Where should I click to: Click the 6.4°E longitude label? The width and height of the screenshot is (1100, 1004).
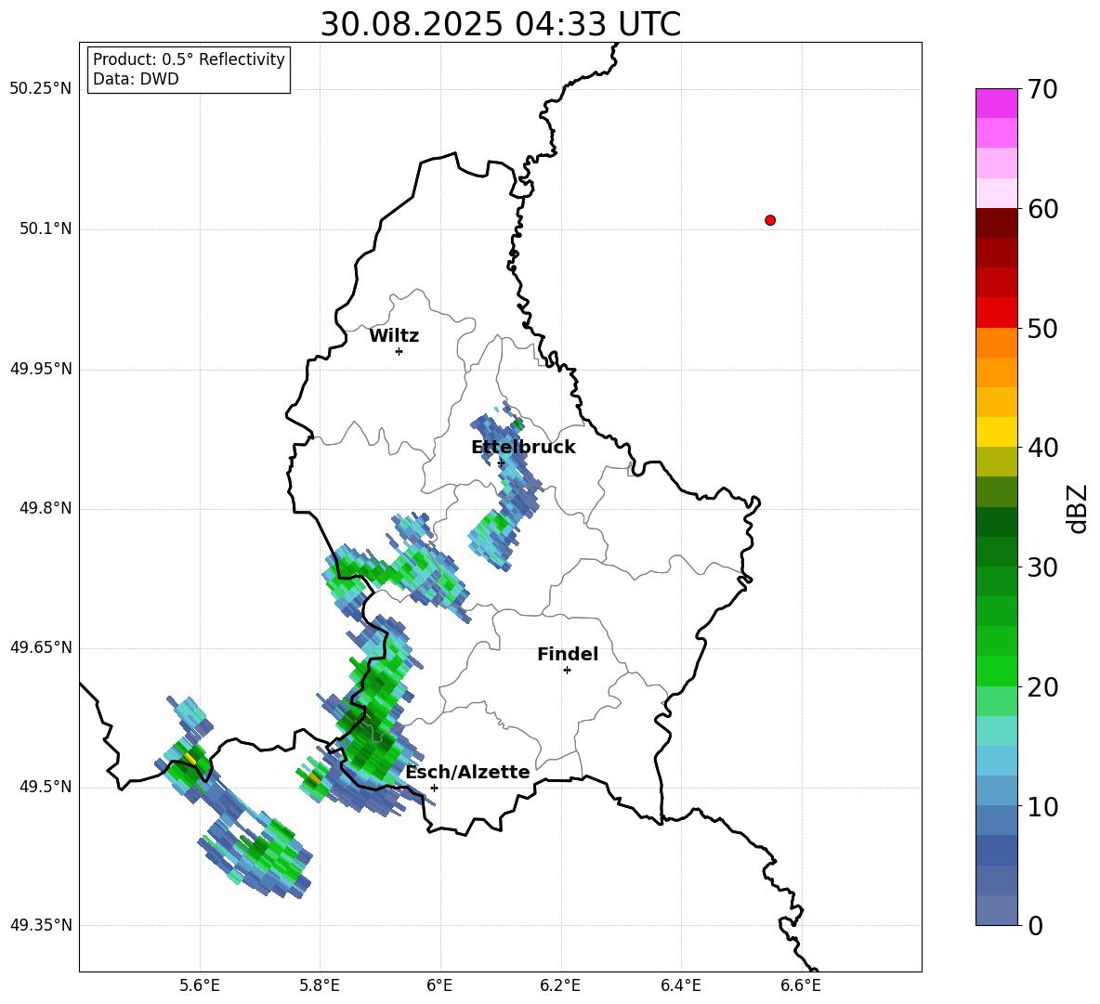(680, 985)
